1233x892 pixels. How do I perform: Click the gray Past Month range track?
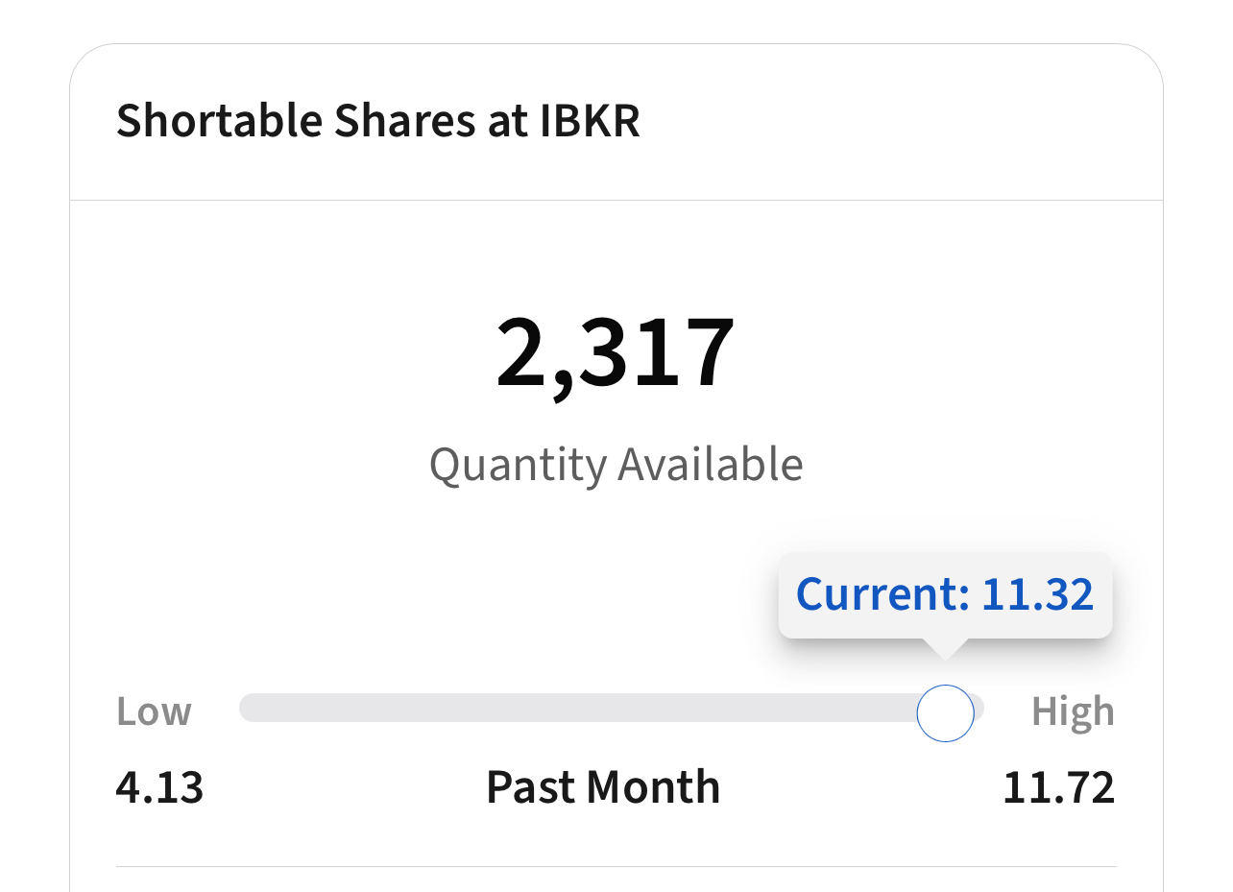[612, 708]
